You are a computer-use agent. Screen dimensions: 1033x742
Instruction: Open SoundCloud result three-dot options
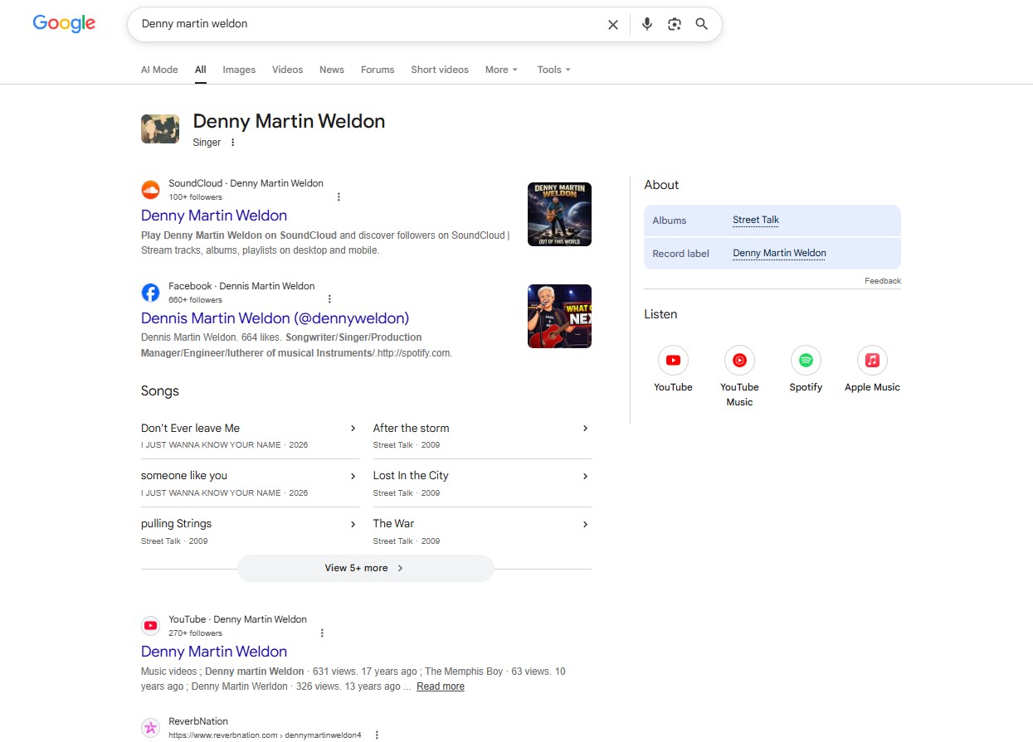[339, 197]
